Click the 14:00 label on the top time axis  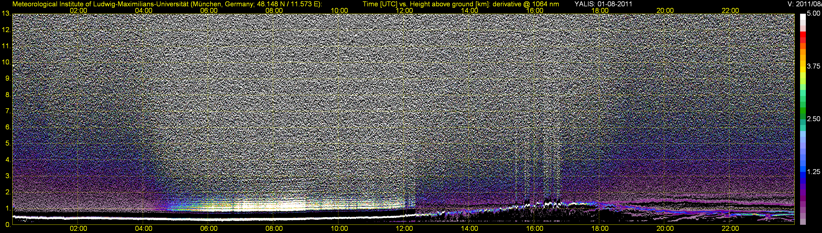470,10
